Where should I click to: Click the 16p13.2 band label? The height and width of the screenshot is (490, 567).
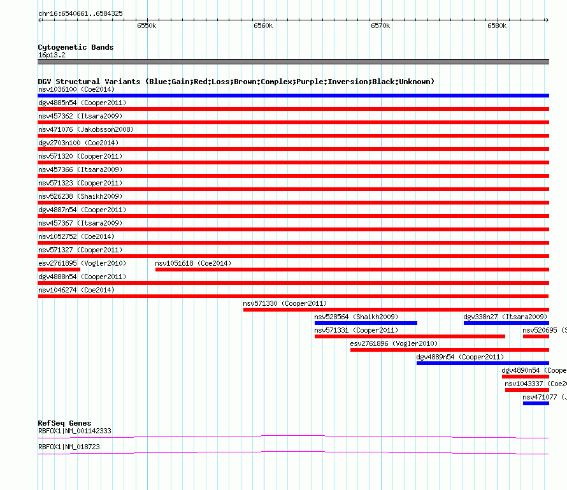(52, 55)
